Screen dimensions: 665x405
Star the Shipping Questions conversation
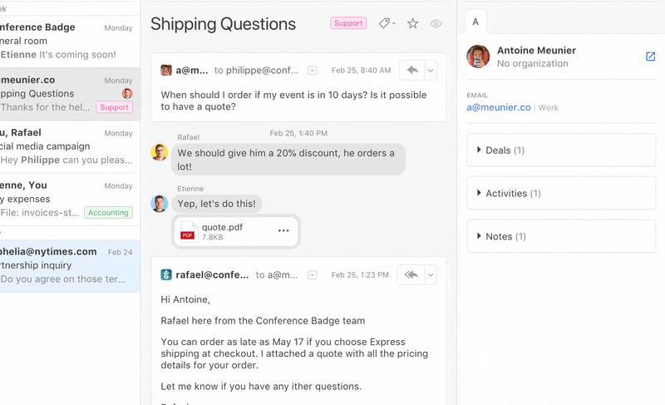[x=412, y=23]
